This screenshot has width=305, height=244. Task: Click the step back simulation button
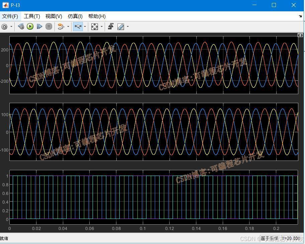tap(21, 27)
